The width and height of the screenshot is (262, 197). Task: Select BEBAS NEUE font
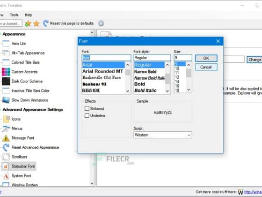tap(91, 91)
